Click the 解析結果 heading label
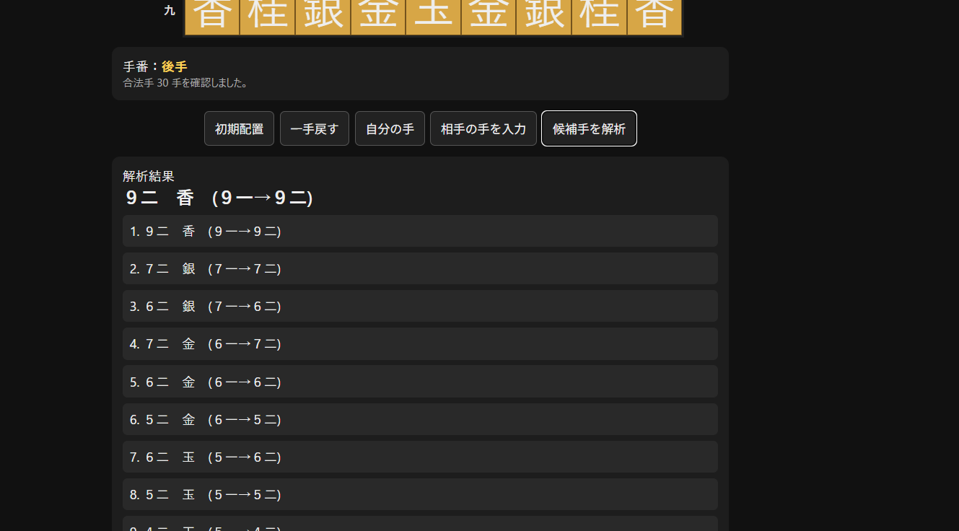 click(149, 176)
